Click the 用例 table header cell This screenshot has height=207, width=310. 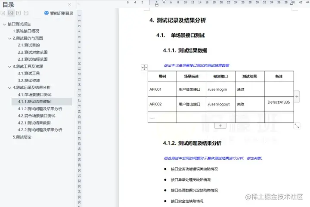tap(162, 77)
